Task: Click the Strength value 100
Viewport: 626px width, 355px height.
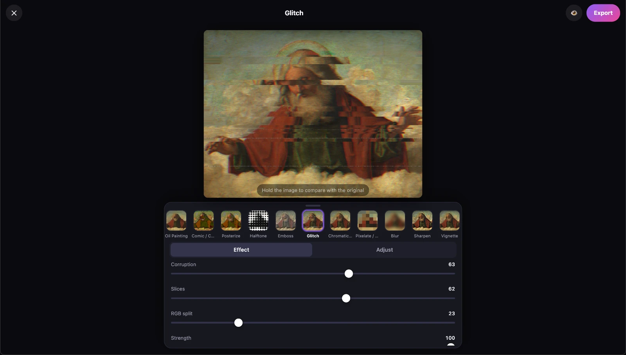Action: [x=450, y=338]
